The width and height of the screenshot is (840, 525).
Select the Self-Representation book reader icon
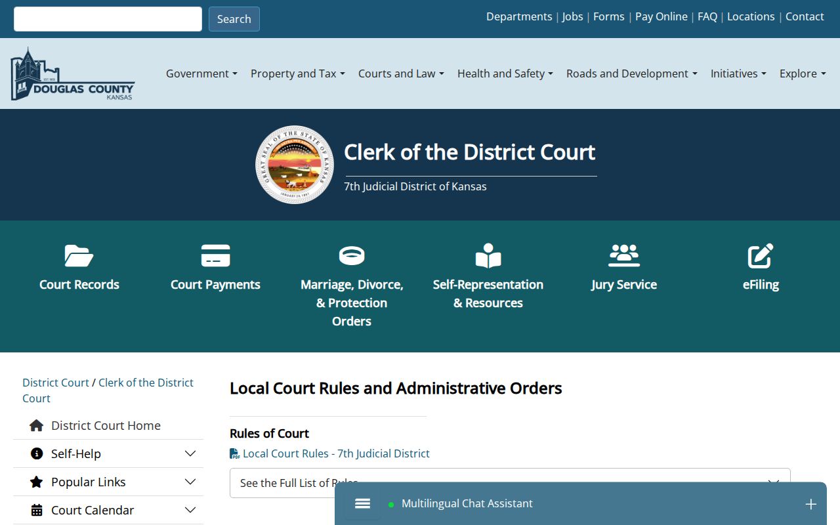tap(488, 255)
